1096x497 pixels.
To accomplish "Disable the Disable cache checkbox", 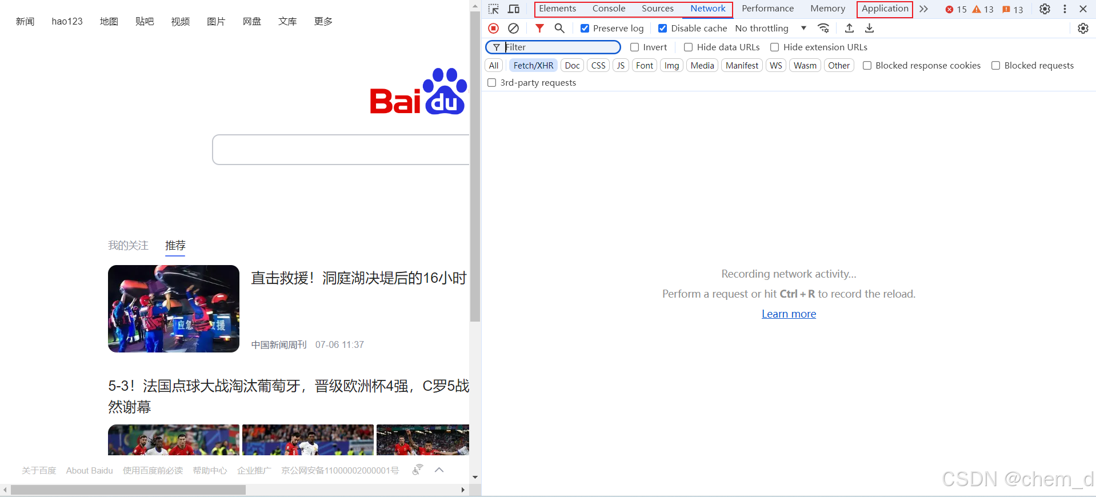I will pos(662,29).
